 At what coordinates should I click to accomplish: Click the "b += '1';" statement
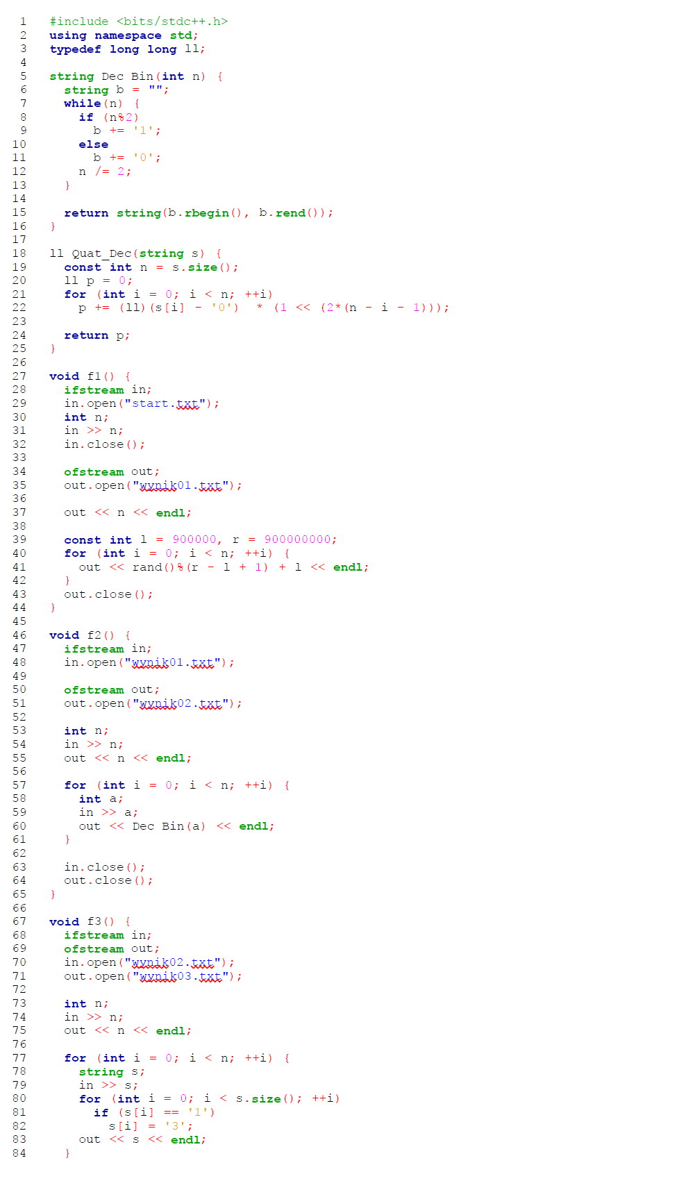pyautogui.click(x=127, y=131)
